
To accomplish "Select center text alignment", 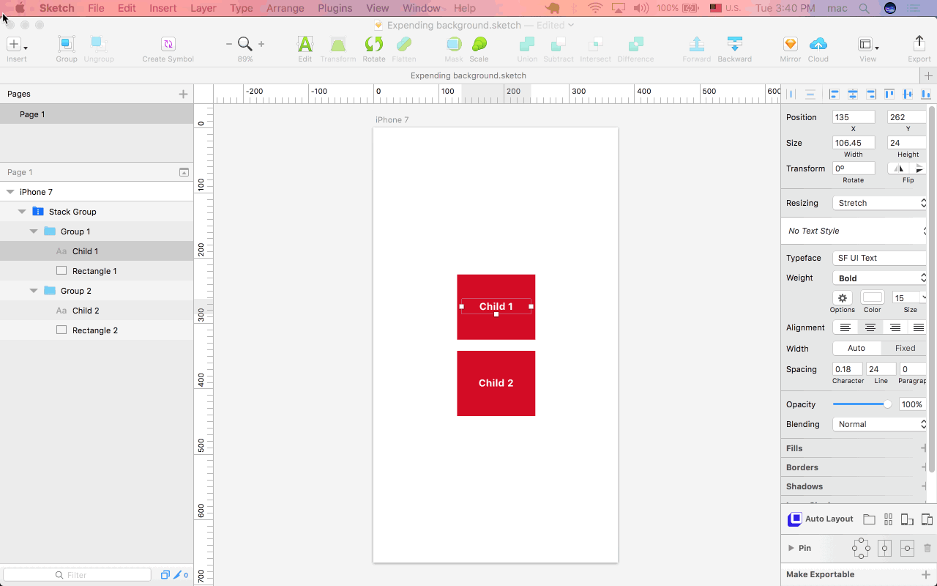I will (870, 327).
